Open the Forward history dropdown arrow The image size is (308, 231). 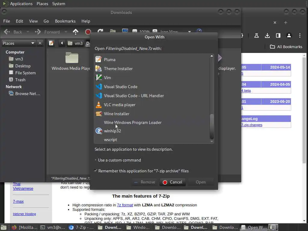point(66,32)
